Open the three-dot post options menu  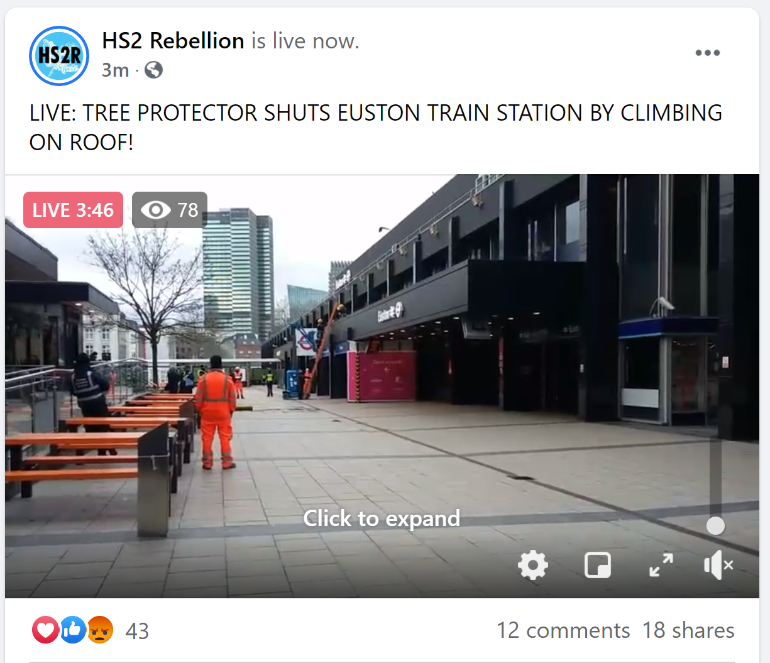click(707, 53)
